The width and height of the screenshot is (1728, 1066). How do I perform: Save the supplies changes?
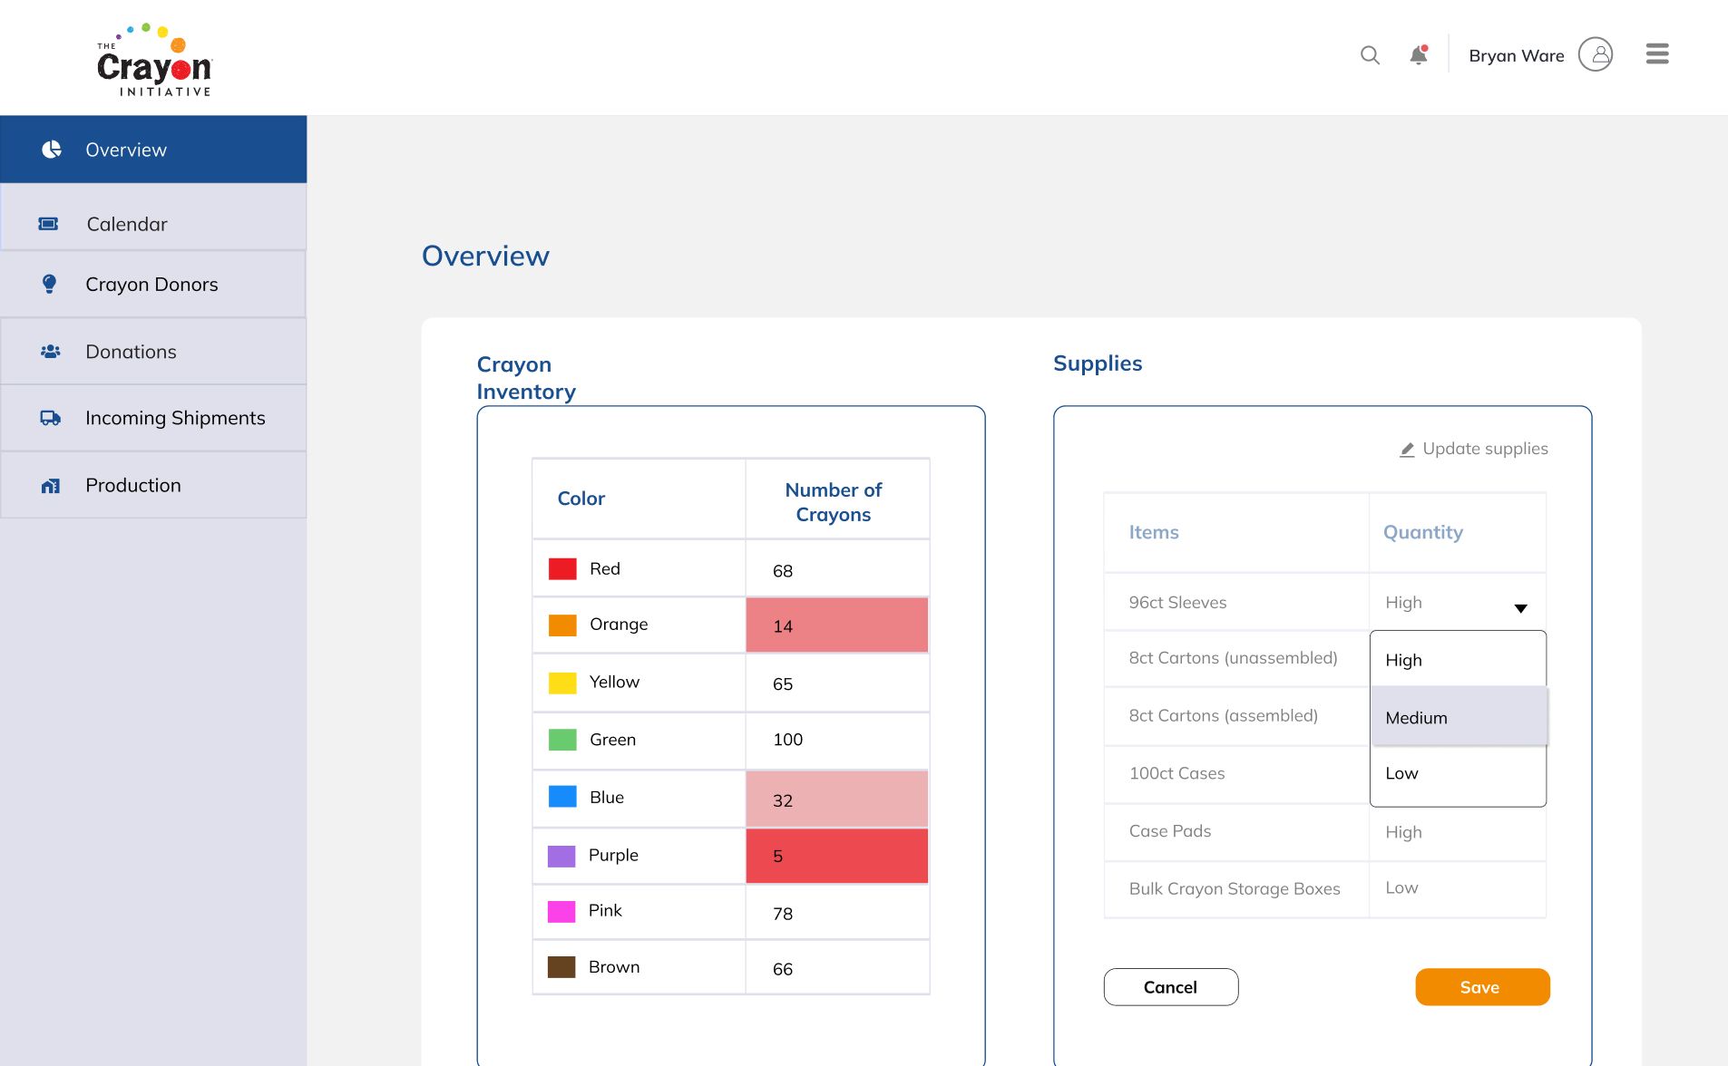[1482, 987]
